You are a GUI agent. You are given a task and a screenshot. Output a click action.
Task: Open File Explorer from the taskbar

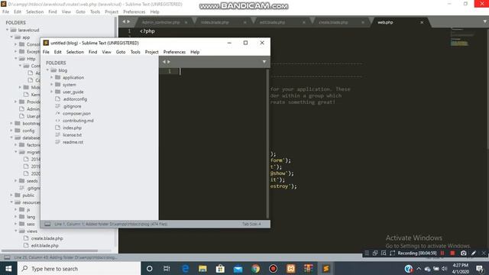[202, 268]
